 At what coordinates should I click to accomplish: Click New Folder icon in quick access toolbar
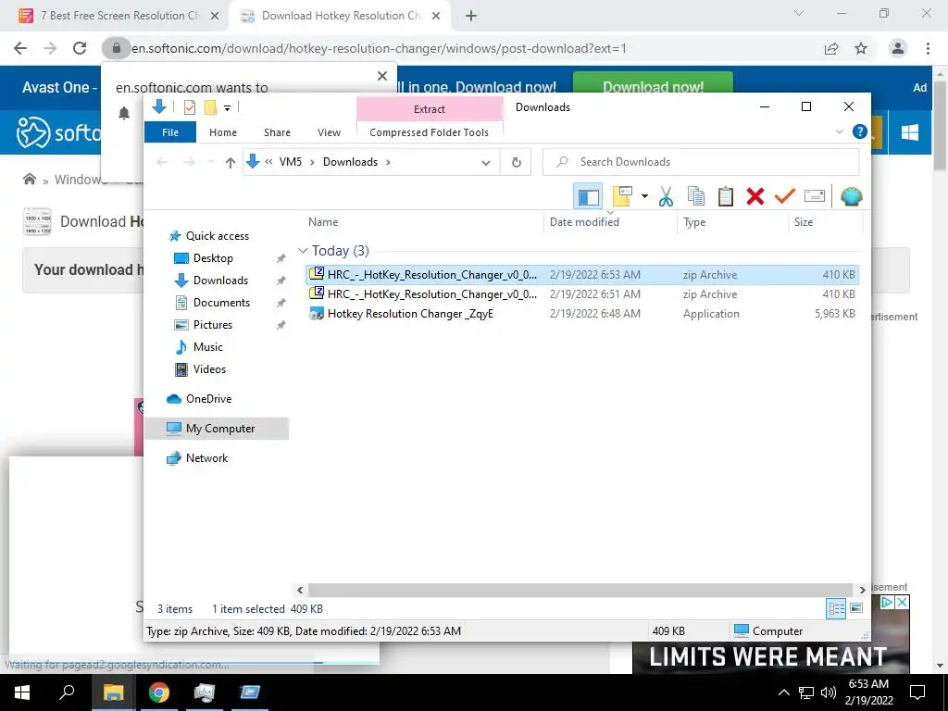pos(210,107)
